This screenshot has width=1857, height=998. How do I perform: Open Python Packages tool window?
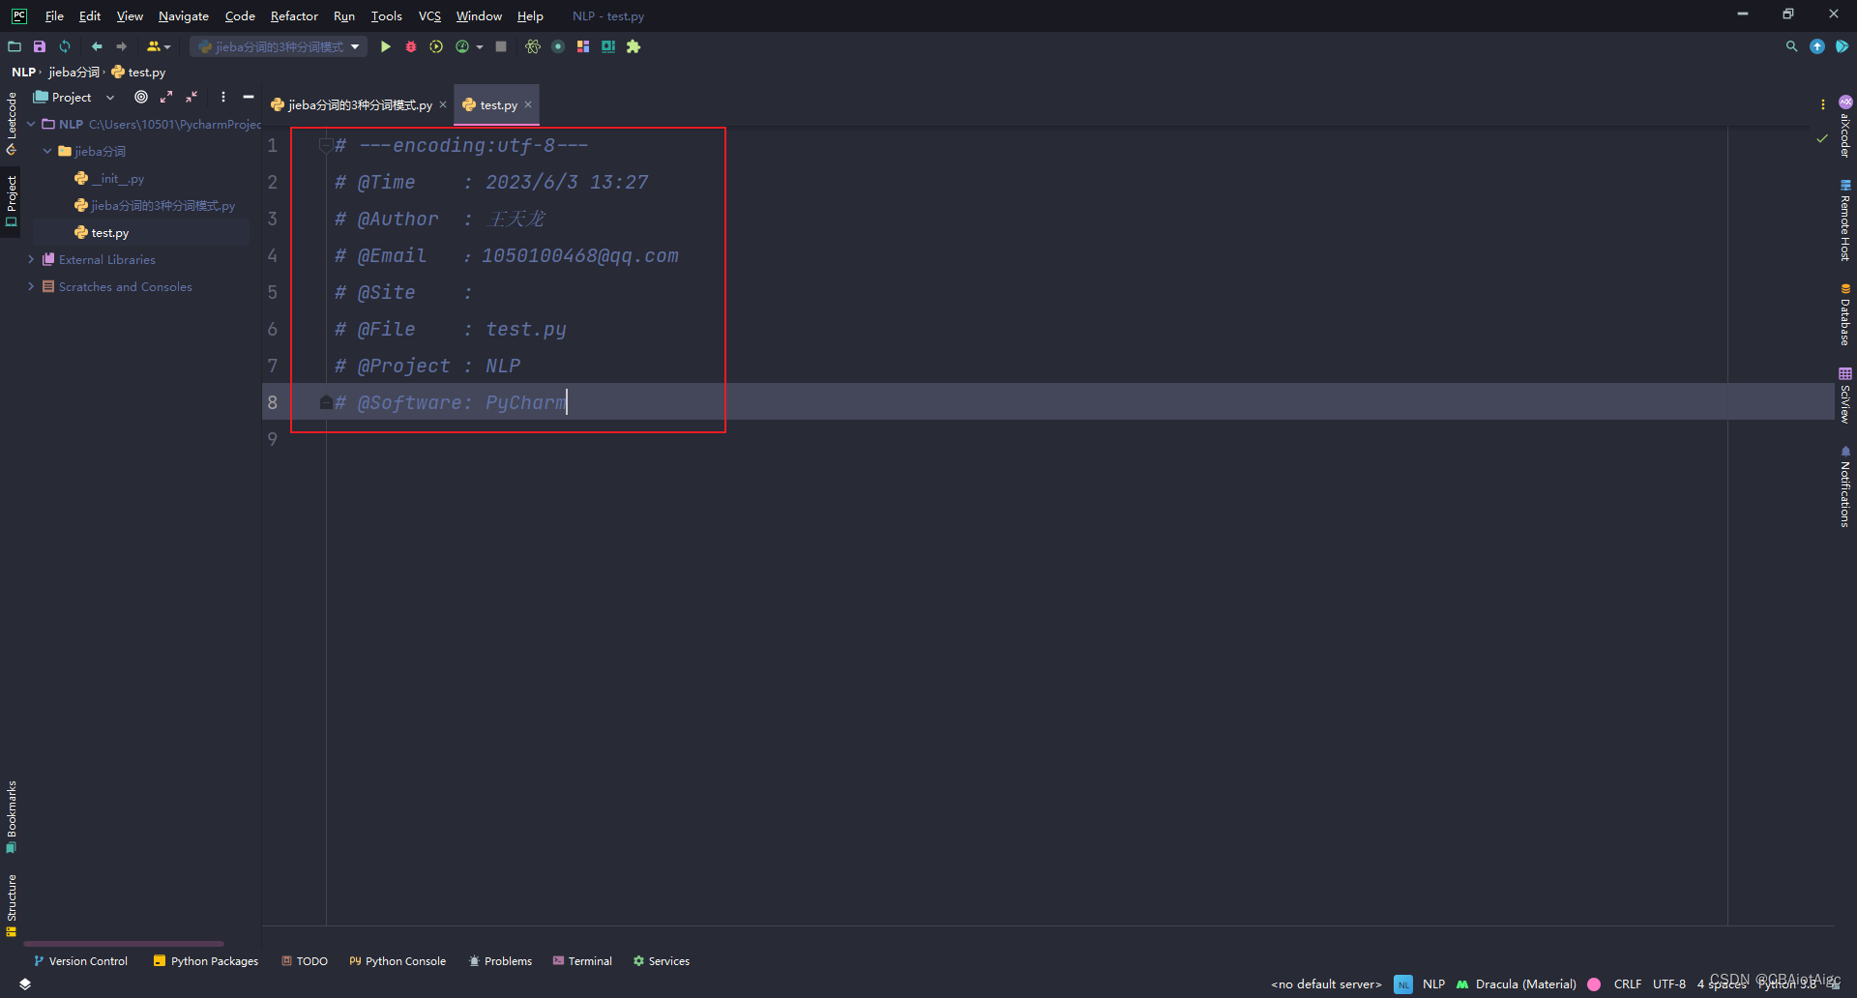206,960
